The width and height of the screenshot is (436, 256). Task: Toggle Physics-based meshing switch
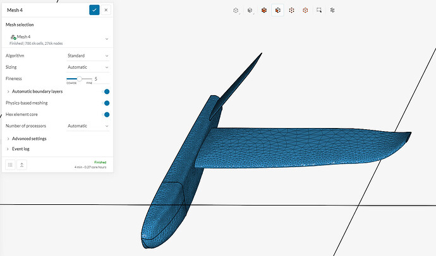pos(106,103)
